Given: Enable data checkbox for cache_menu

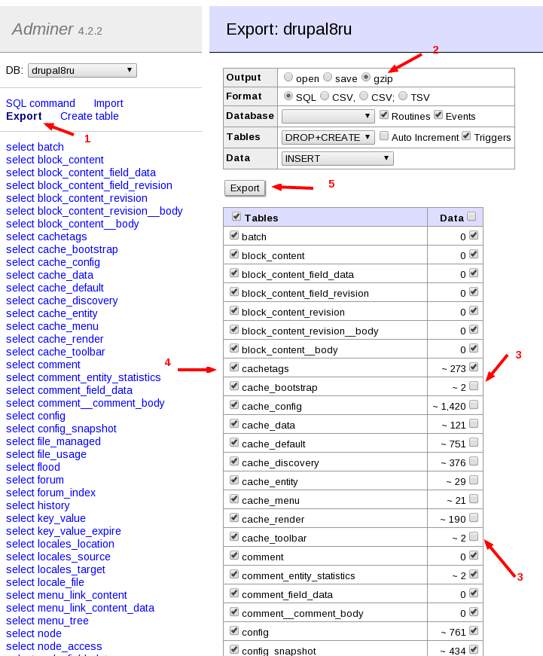Looking at the screenshot, I should [474, 499].
